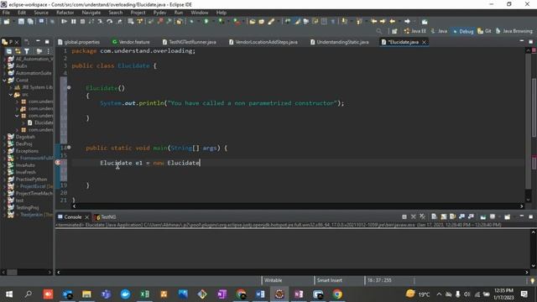The width and height of the screenshot is (537, 302).
Task: Click the Back navigation arrow in toolbar
Action: (x=393, y=21)
